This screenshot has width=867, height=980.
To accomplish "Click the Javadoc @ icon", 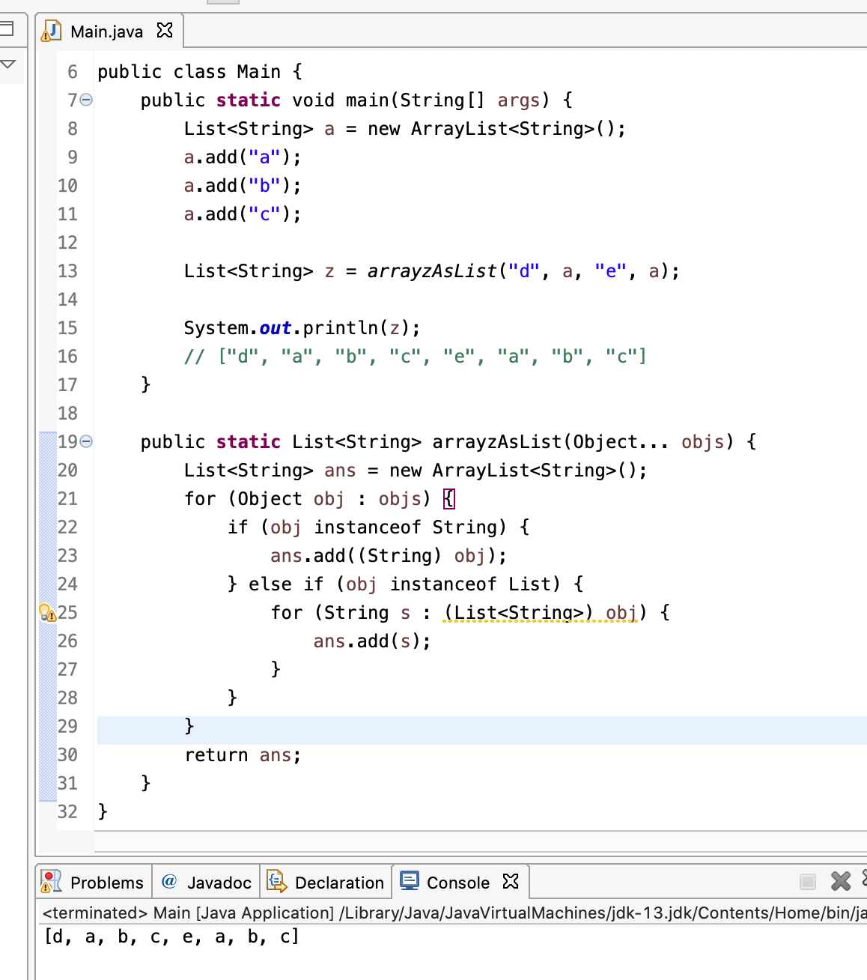I will [x=169, y=881].
